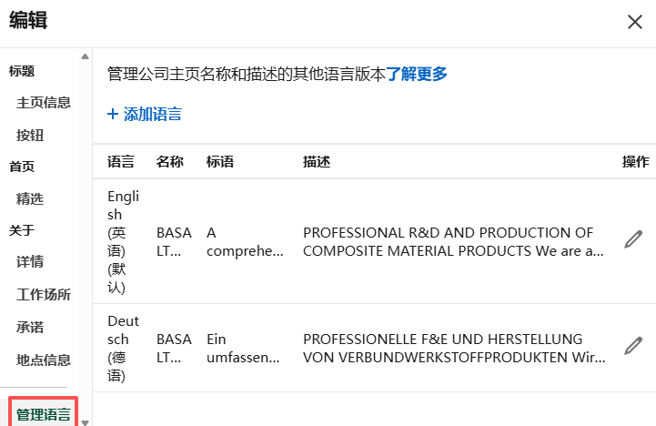This screenshot has width=656, height=426.
Task: Click the Deutsch (德语) language cell
Action: [x=124, y=348]
